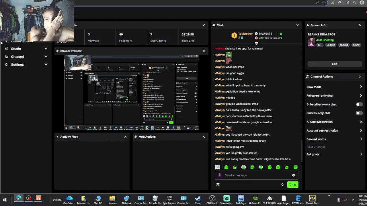The image size is (367, 206).
Task: Click the Mod Actions panel icon
Action: point(136,137)
